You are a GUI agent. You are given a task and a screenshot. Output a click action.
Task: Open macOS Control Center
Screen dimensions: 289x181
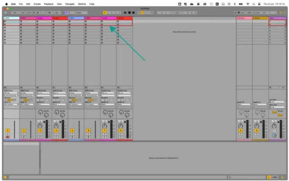(259, 4)
